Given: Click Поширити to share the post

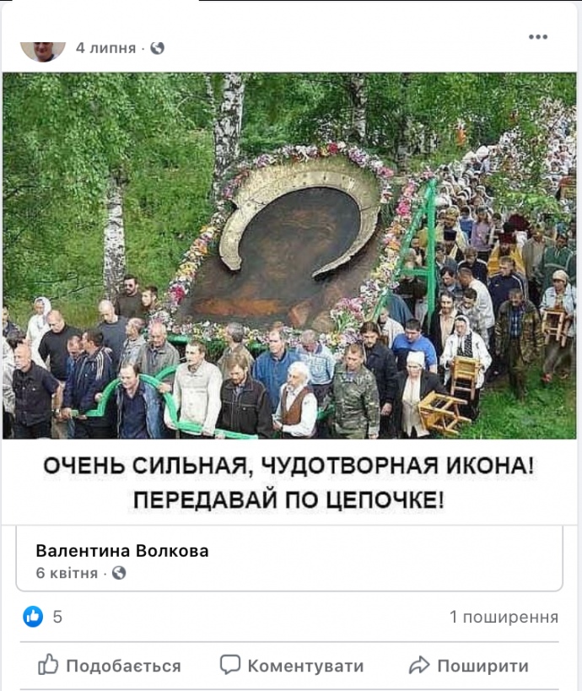Looking at the screenshot, I should tap(468, 665).
